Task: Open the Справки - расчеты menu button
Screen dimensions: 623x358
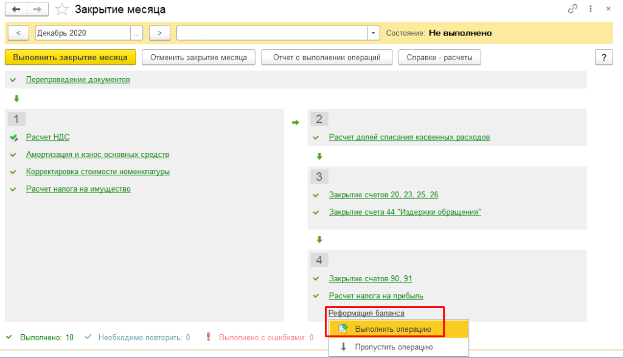Action: (x=440, y=57)
